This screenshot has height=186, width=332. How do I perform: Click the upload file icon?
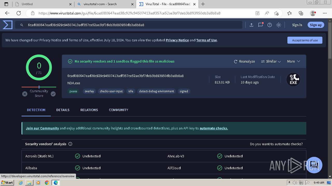coord(251,25)
